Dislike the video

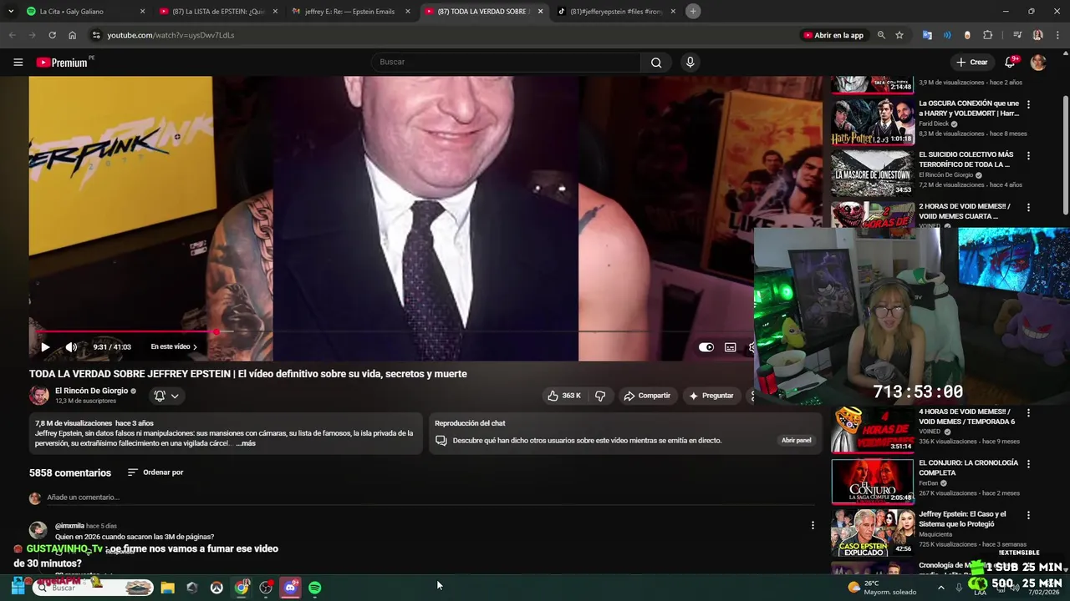[x=600, y=396]
